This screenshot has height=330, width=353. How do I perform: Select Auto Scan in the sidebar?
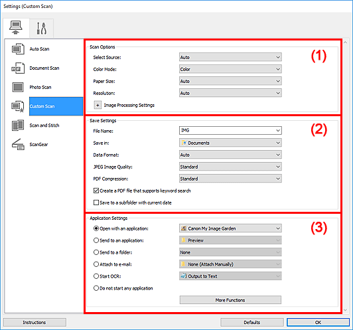coord(39,49)
